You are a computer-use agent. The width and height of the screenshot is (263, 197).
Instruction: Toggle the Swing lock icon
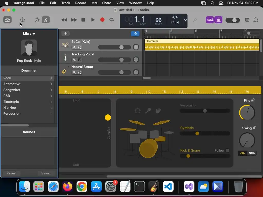(x=254, y=128)
